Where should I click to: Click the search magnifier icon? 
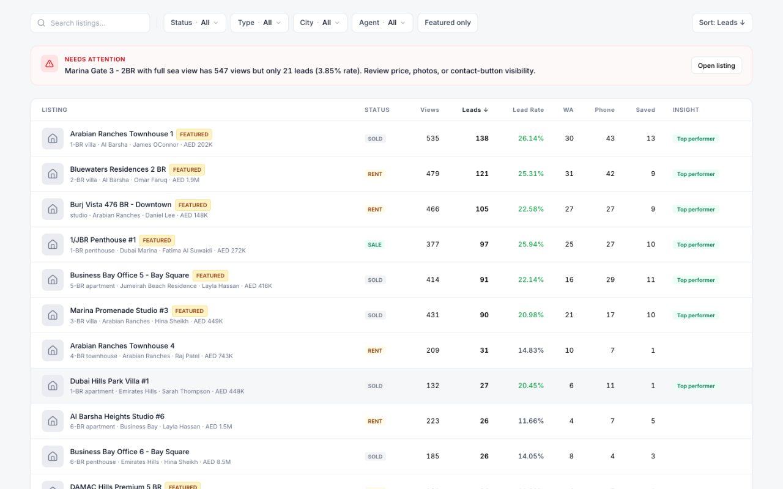click(42, 23)
